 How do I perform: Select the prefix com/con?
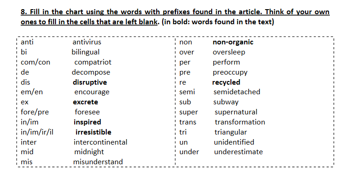click(x=35, y=62)
